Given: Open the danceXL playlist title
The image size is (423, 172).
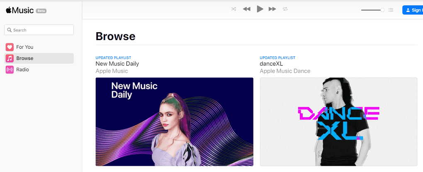Looking at the screenshot, I should tap(271, 64).
